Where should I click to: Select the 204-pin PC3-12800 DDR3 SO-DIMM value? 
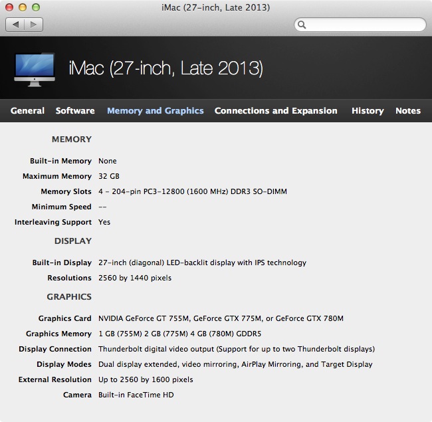coord(193,191)
